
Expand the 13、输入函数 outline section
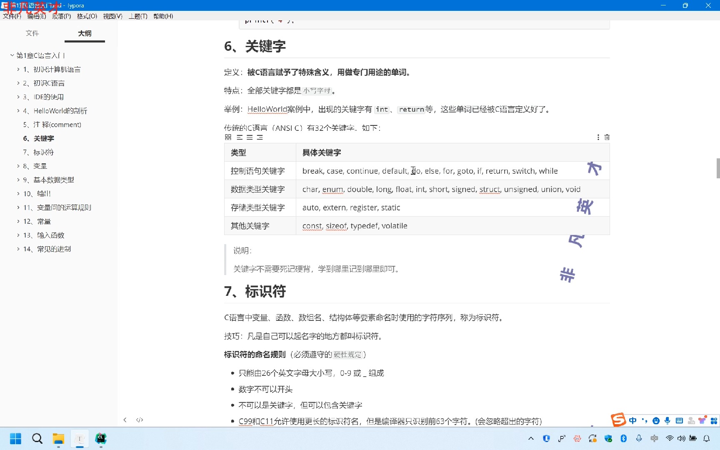18,235
